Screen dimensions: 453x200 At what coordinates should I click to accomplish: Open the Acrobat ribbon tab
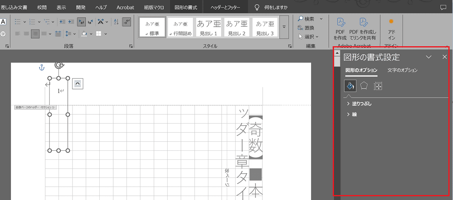(125, 7)
